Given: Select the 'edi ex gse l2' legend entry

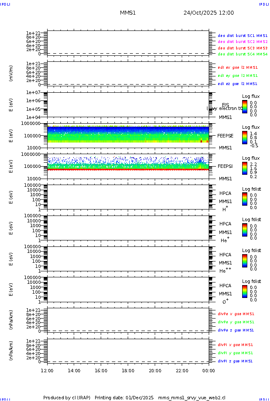Looking at the screenshot, I should [238, 67].
